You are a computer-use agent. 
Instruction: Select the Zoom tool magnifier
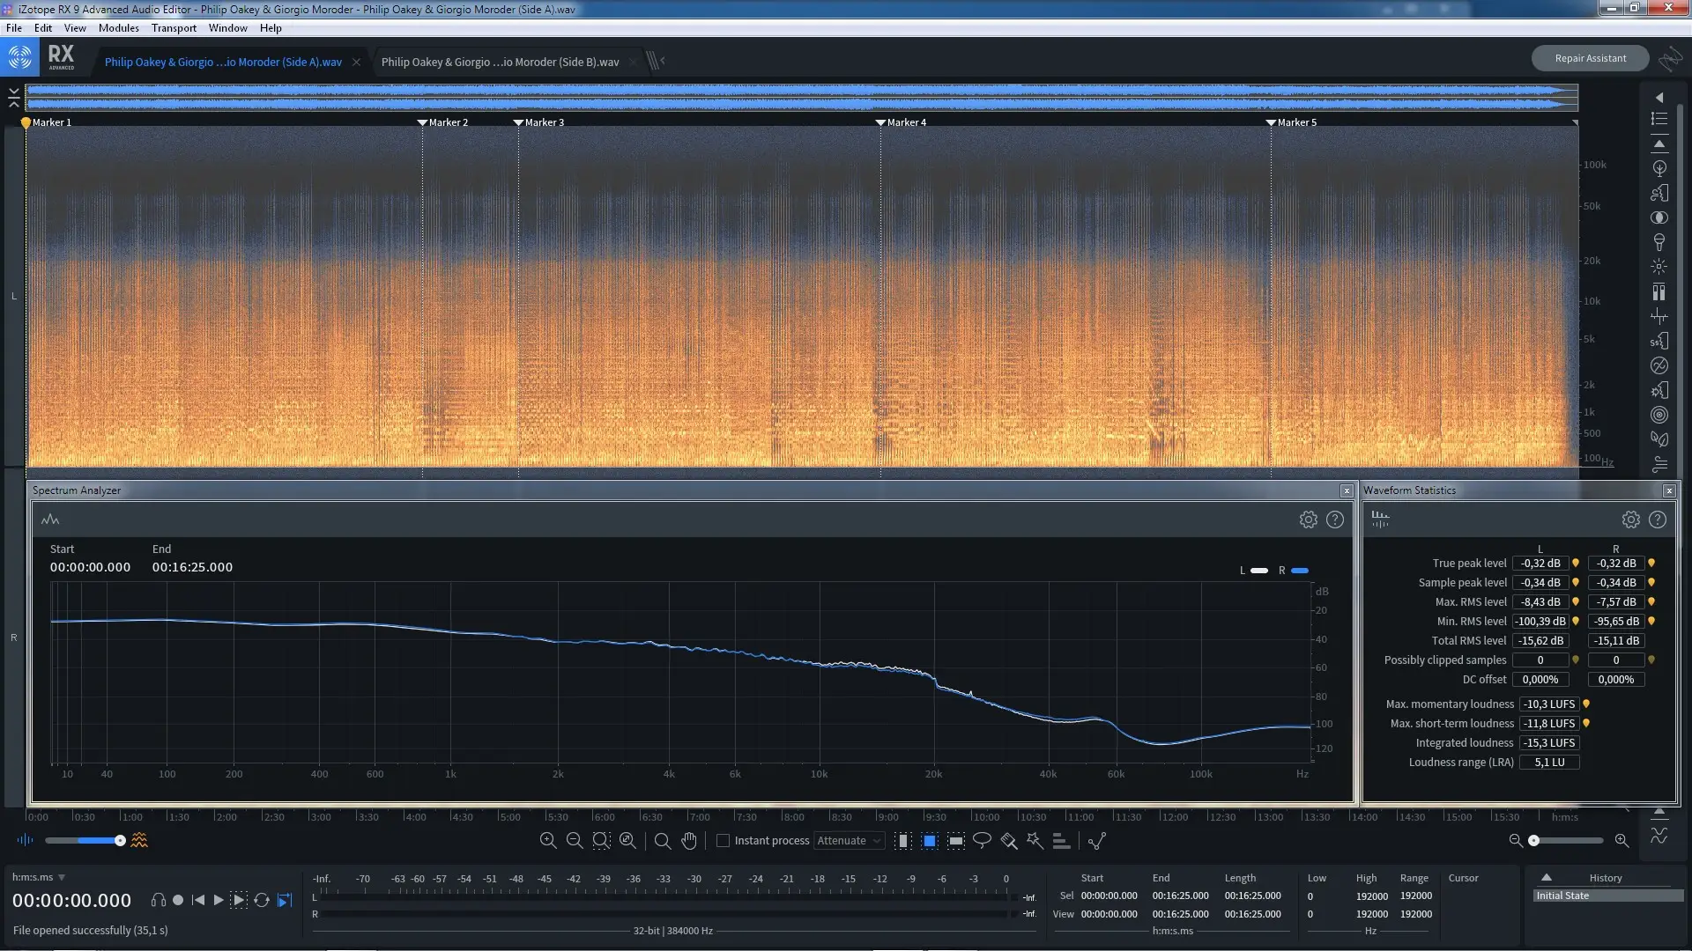pos(663,841)
